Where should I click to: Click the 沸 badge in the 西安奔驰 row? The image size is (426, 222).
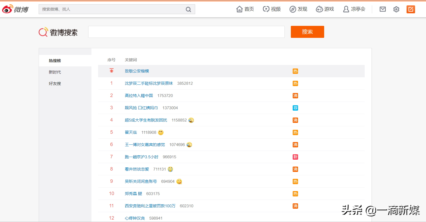pos(295,206)
